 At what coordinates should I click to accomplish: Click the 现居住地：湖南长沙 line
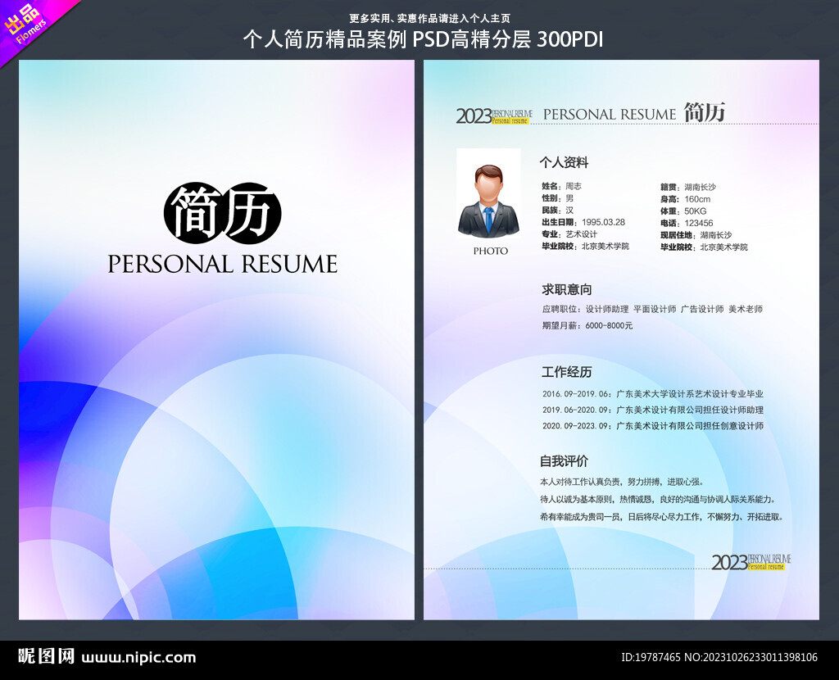[x=696, y=235]
